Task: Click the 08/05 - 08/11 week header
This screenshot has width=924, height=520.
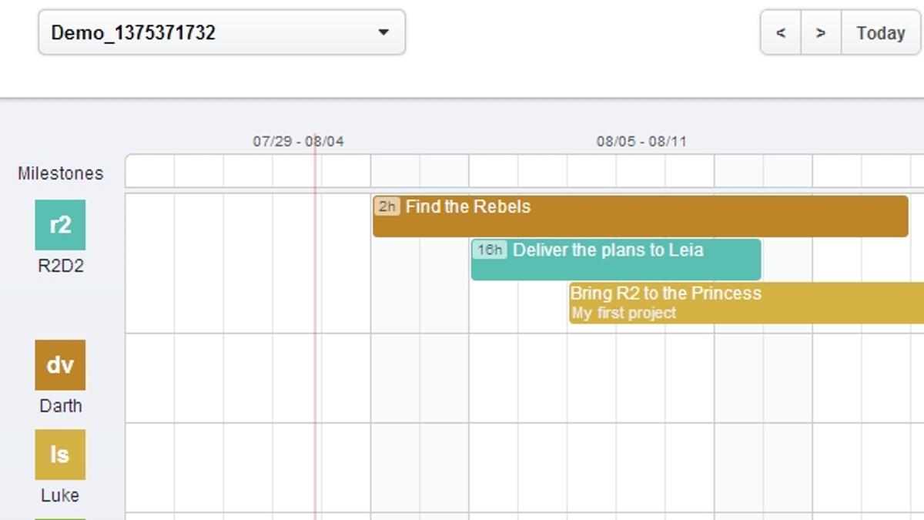Action: pyautogui.click(x=641, y=142)
